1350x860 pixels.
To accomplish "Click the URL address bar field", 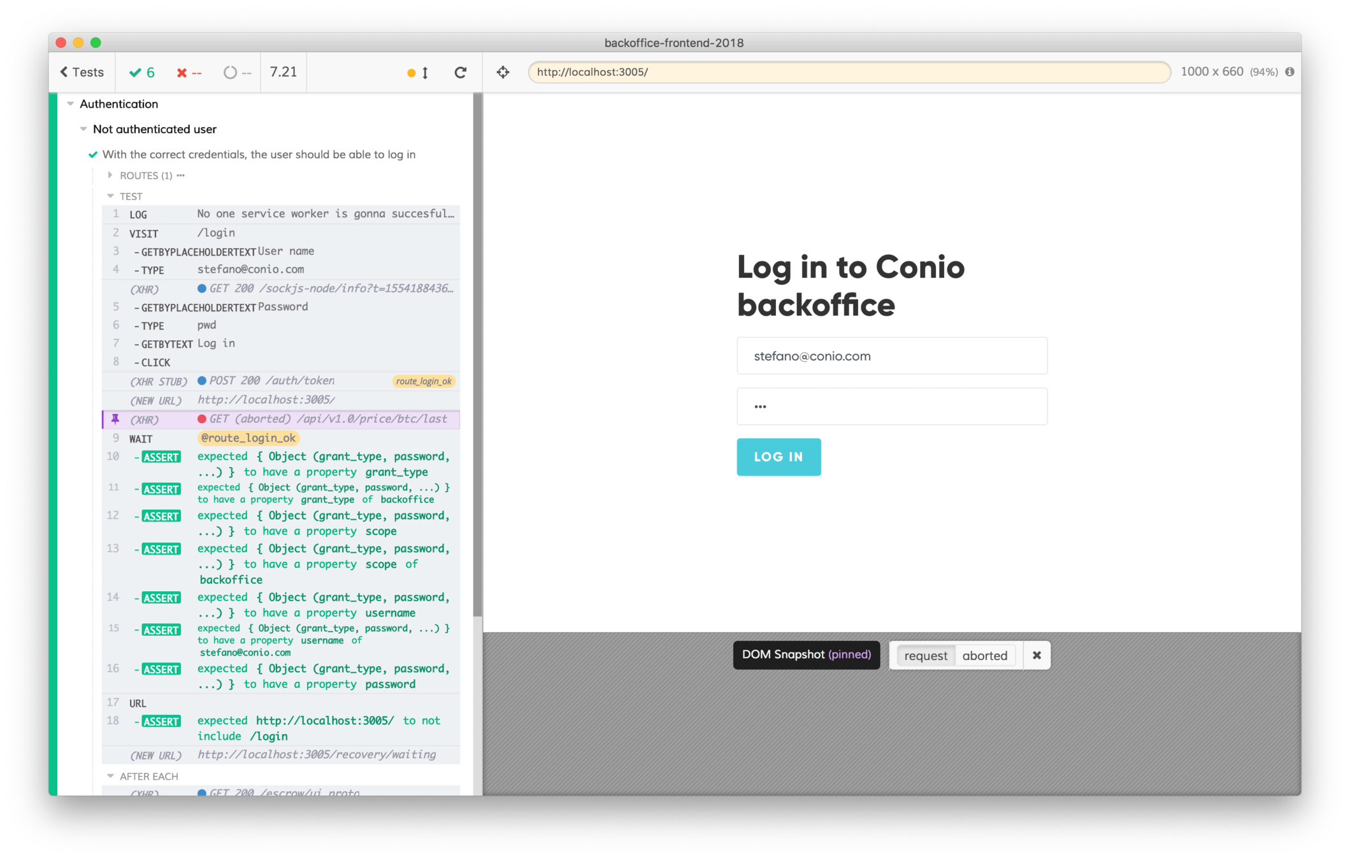I will [x=849, y=72].
